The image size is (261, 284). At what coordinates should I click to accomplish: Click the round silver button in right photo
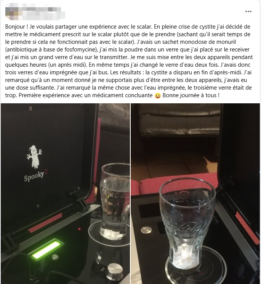pyautogui.click(x=146, y=230)
